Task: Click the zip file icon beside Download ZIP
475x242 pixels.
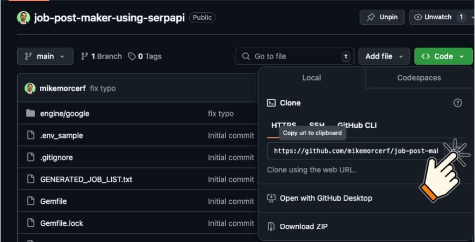Action: tap(271, 226)
